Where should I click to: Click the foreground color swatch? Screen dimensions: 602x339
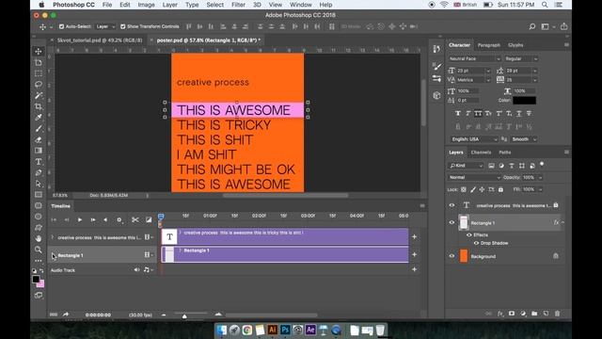tap(36, 279)
